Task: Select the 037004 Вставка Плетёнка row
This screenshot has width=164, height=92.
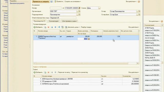Action: click(x=86, y=84)
